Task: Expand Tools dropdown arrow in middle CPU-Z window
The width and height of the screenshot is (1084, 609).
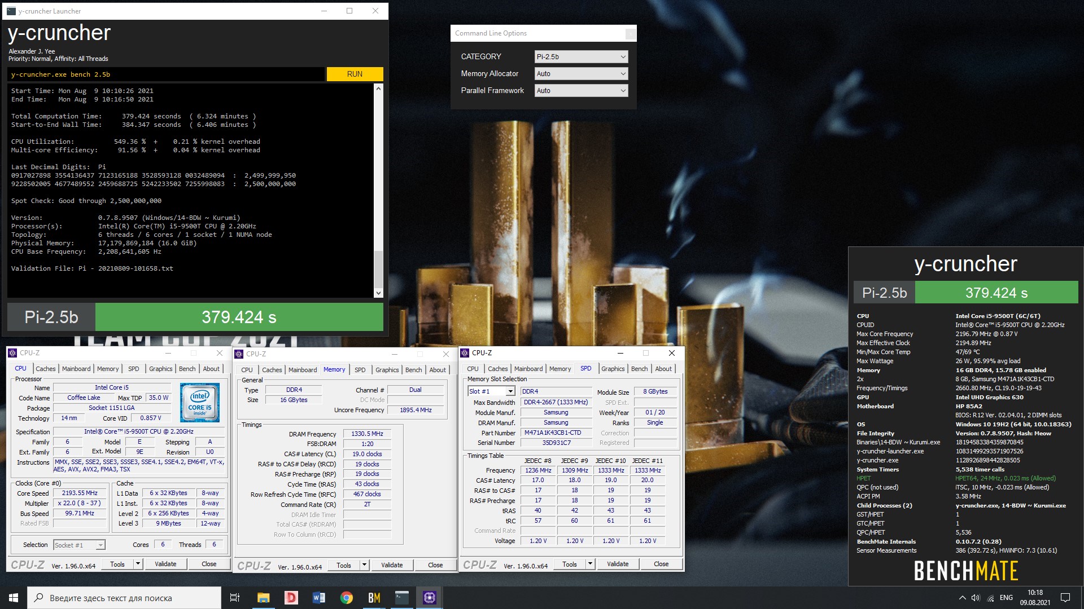Action: [x=364, y=565]
